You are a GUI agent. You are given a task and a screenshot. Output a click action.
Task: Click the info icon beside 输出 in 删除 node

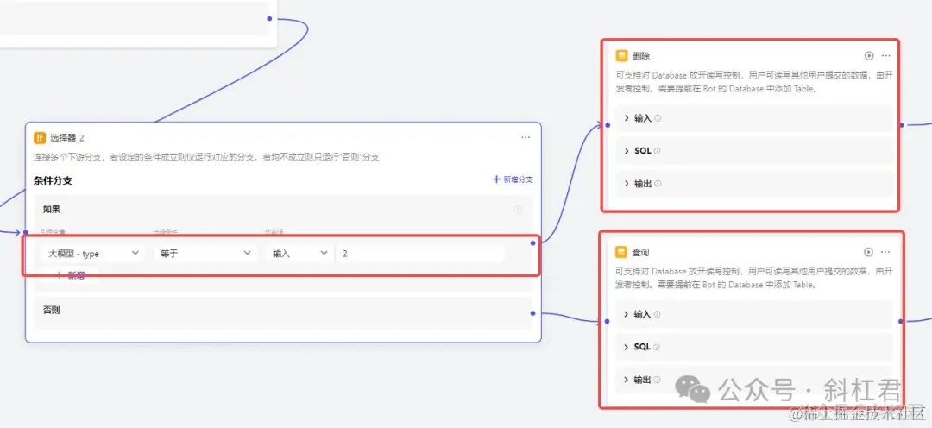coord(658,184)
